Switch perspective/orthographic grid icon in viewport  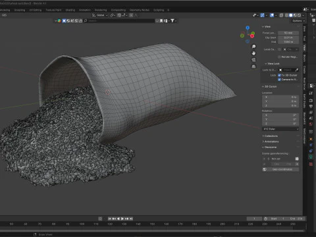pos(253,66)
